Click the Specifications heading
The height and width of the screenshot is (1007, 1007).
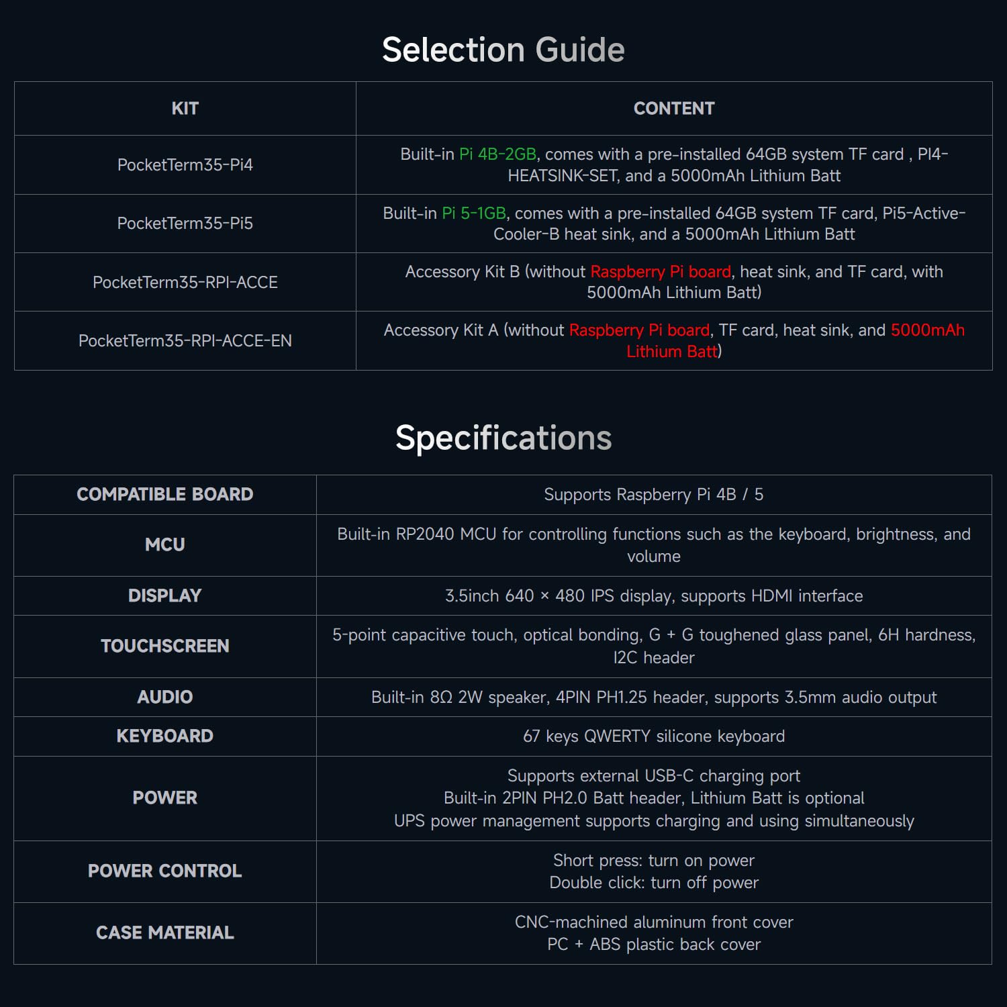pyautogui.click(x=503, y=438)
